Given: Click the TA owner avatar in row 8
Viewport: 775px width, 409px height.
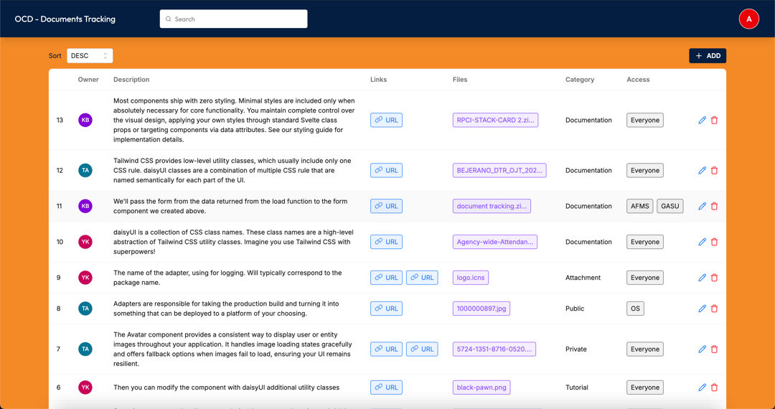Looking at the screenshot, I should pos(85,309).
